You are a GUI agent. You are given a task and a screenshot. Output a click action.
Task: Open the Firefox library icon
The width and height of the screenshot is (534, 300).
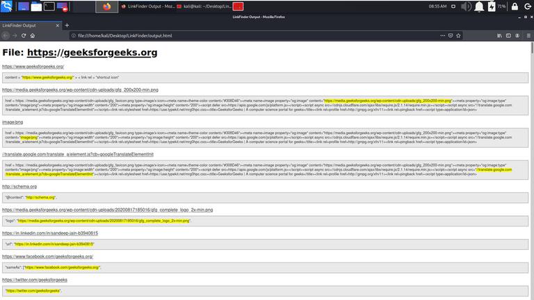click(x=499, y=35)
